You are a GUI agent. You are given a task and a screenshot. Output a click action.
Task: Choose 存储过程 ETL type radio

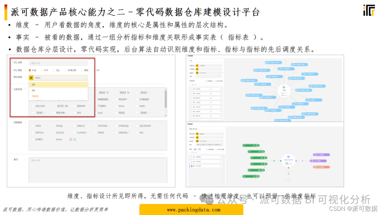point(65,70)
